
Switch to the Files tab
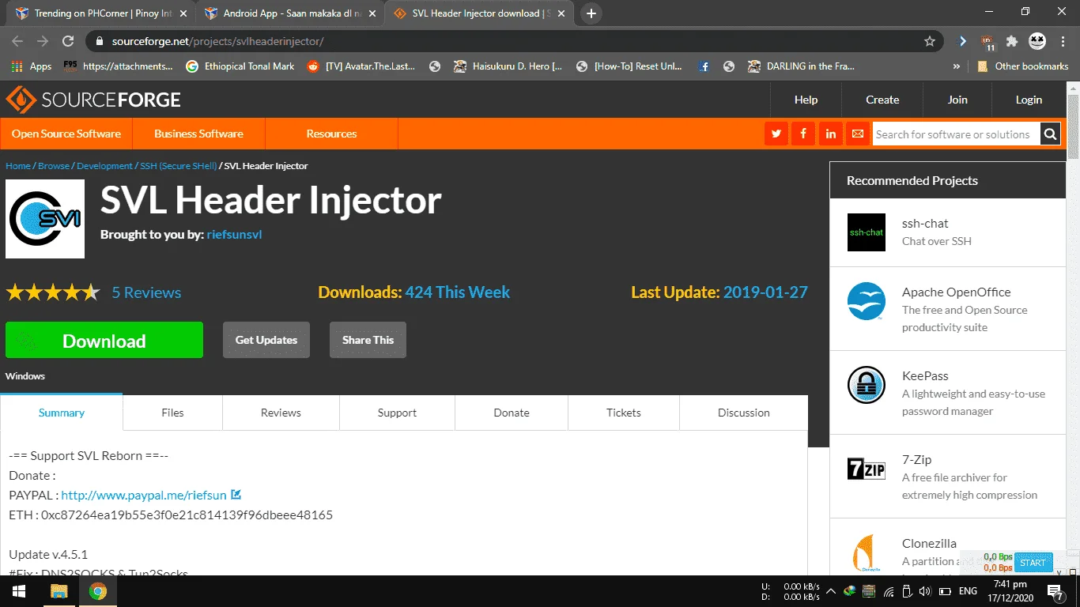(x=172, y=413)
